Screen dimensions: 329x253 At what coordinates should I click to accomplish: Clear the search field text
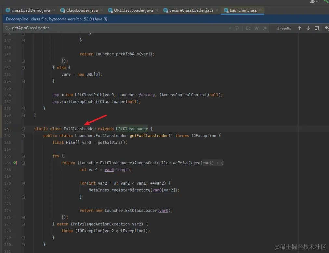[x=230, y=28]
